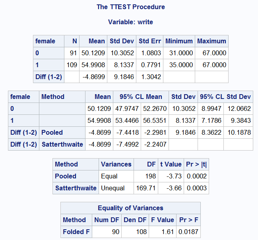
Task: Select the p-value 0.0002
Action: (x=197, y=176)
